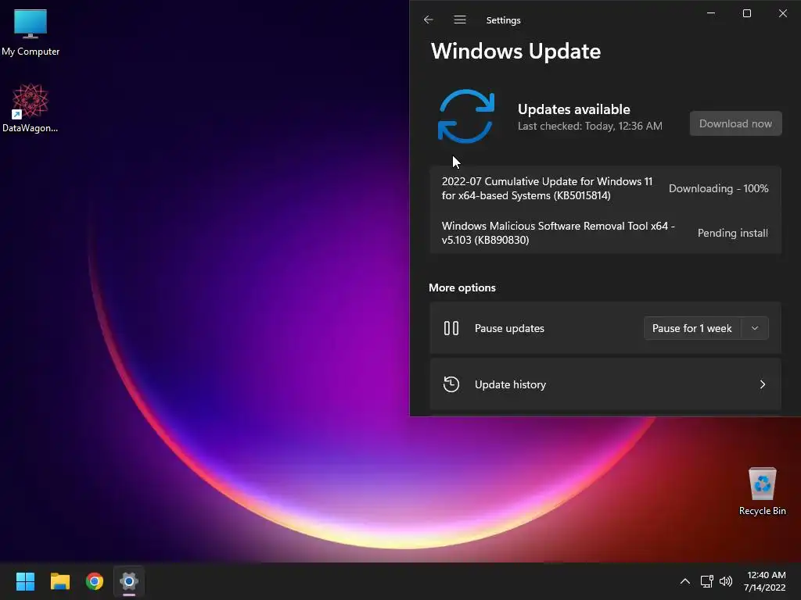This screenshot has height=600, width=801.
Task: Open the volume speaker tray icon
Action: coord(725,581)
